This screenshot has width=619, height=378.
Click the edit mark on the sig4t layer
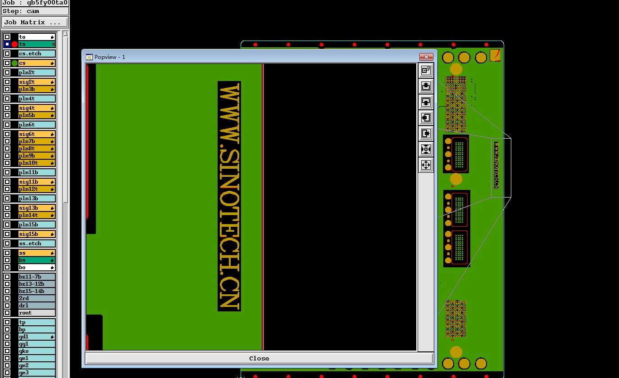coord(52,108)
